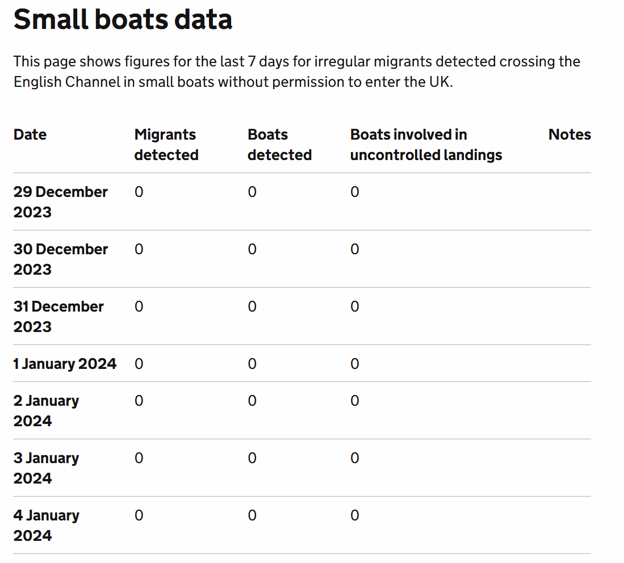The width and height of the screenshot is (624, 563).
Task: Click the "Small boats data" page heading
Action: (x=123, y=19)
